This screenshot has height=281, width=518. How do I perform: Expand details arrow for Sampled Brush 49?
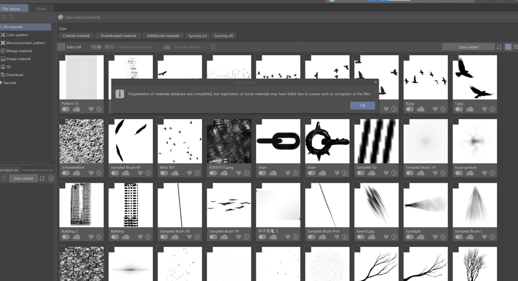click(148, 173)
